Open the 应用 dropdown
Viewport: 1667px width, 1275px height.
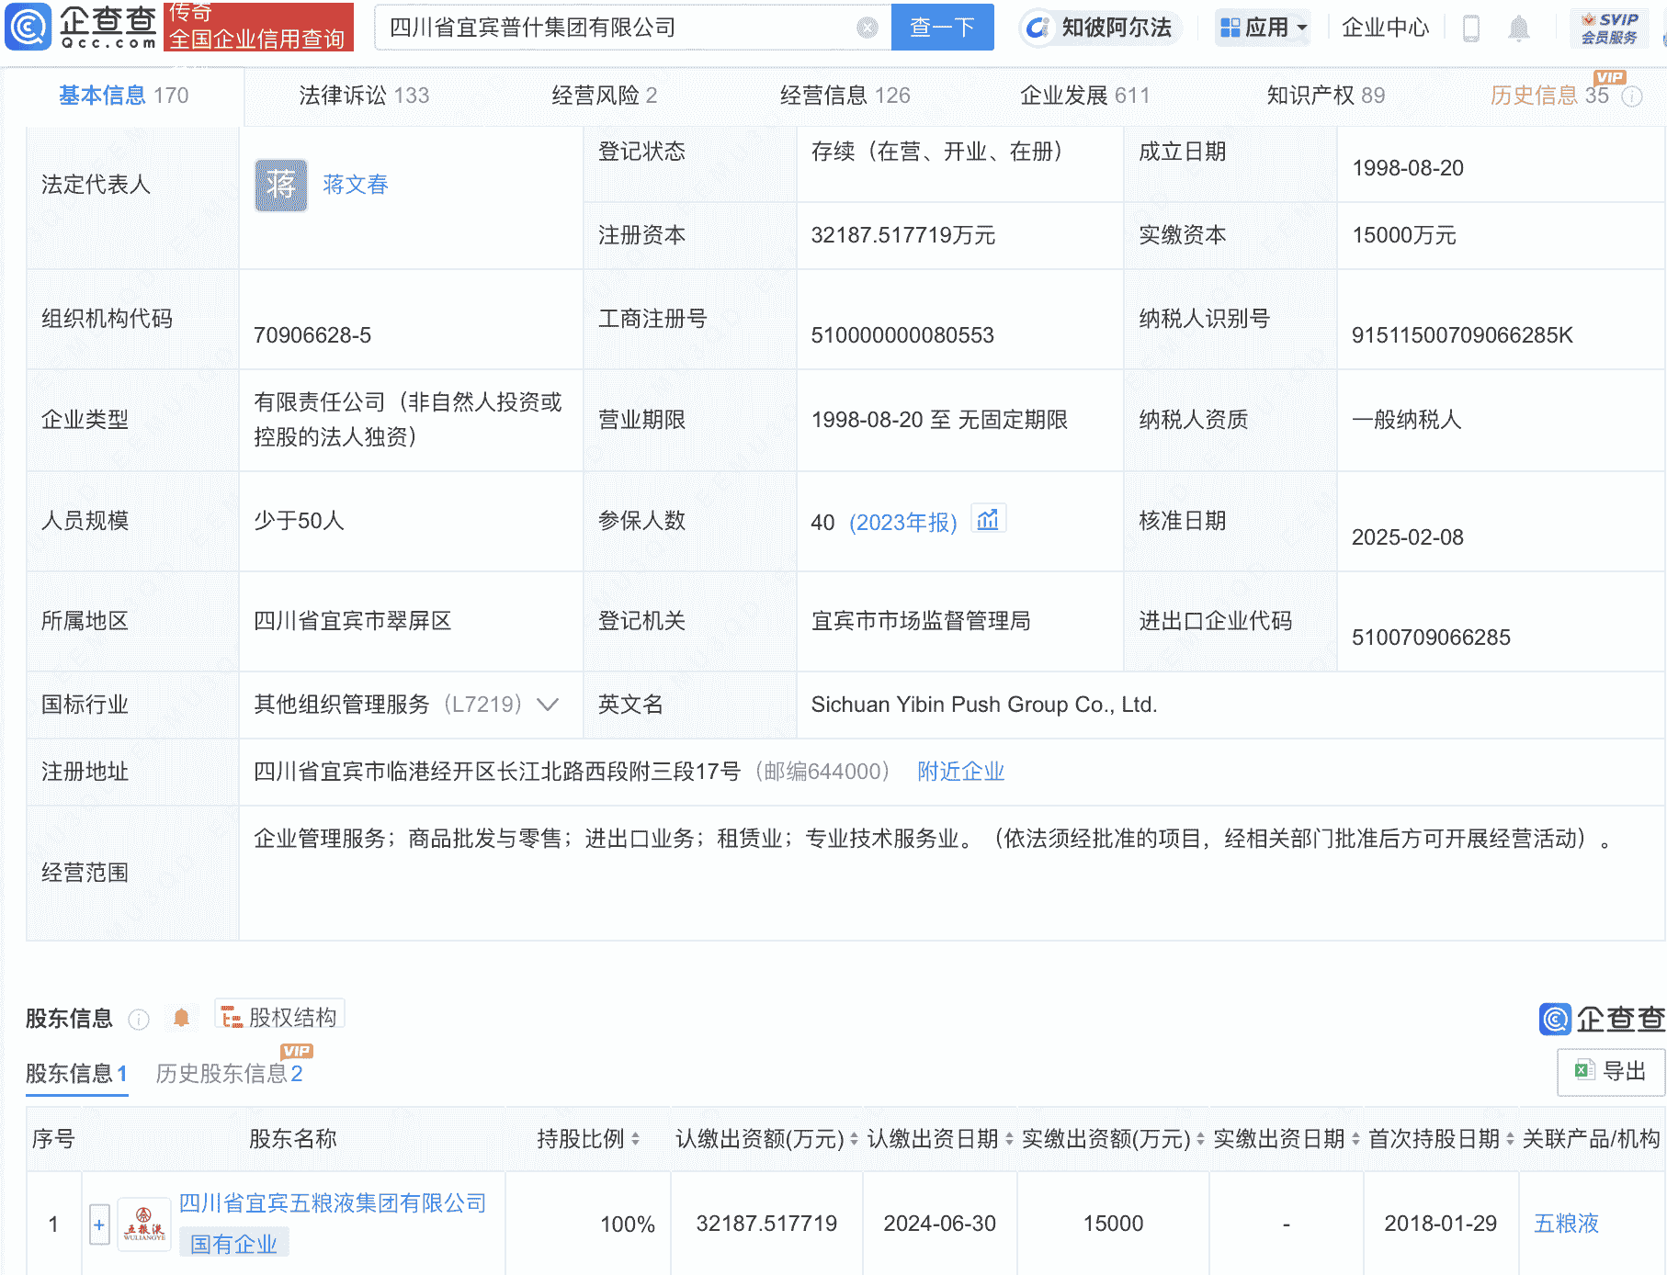coord(1263,28)
